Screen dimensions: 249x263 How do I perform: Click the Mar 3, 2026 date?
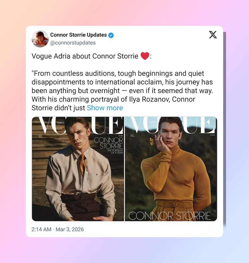click(x=69, y=229)
